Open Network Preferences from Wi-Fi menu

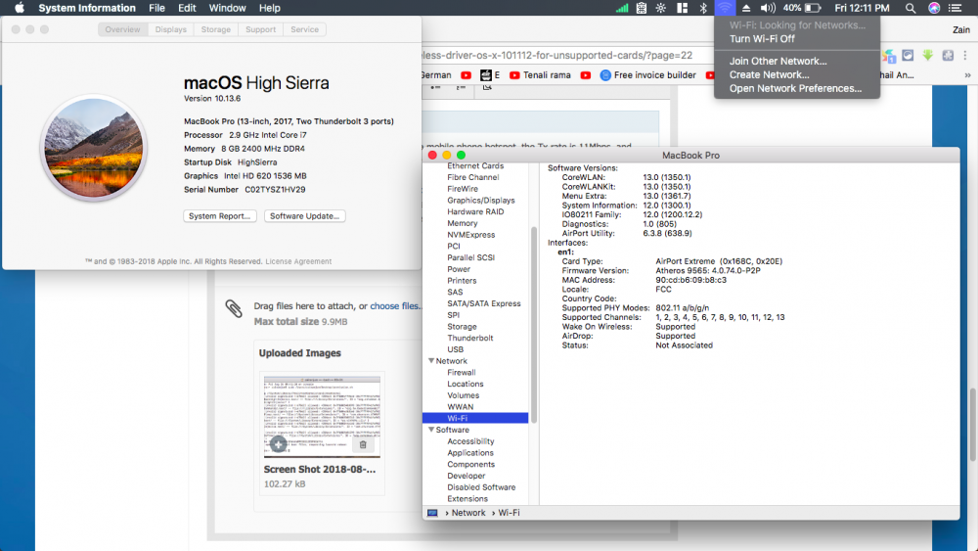point(796,89)
